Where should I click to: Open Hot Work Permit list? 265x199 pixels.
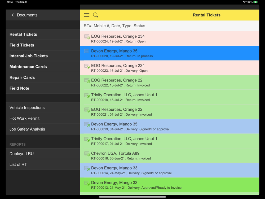[43, 118]
